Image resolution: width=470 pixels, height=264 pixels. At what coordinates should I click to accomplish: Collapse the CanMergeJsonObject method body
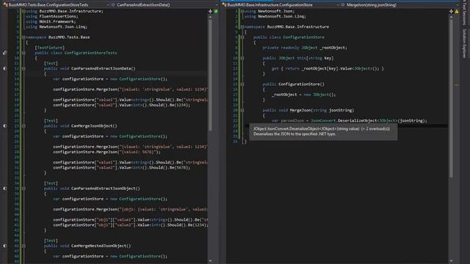23,125
